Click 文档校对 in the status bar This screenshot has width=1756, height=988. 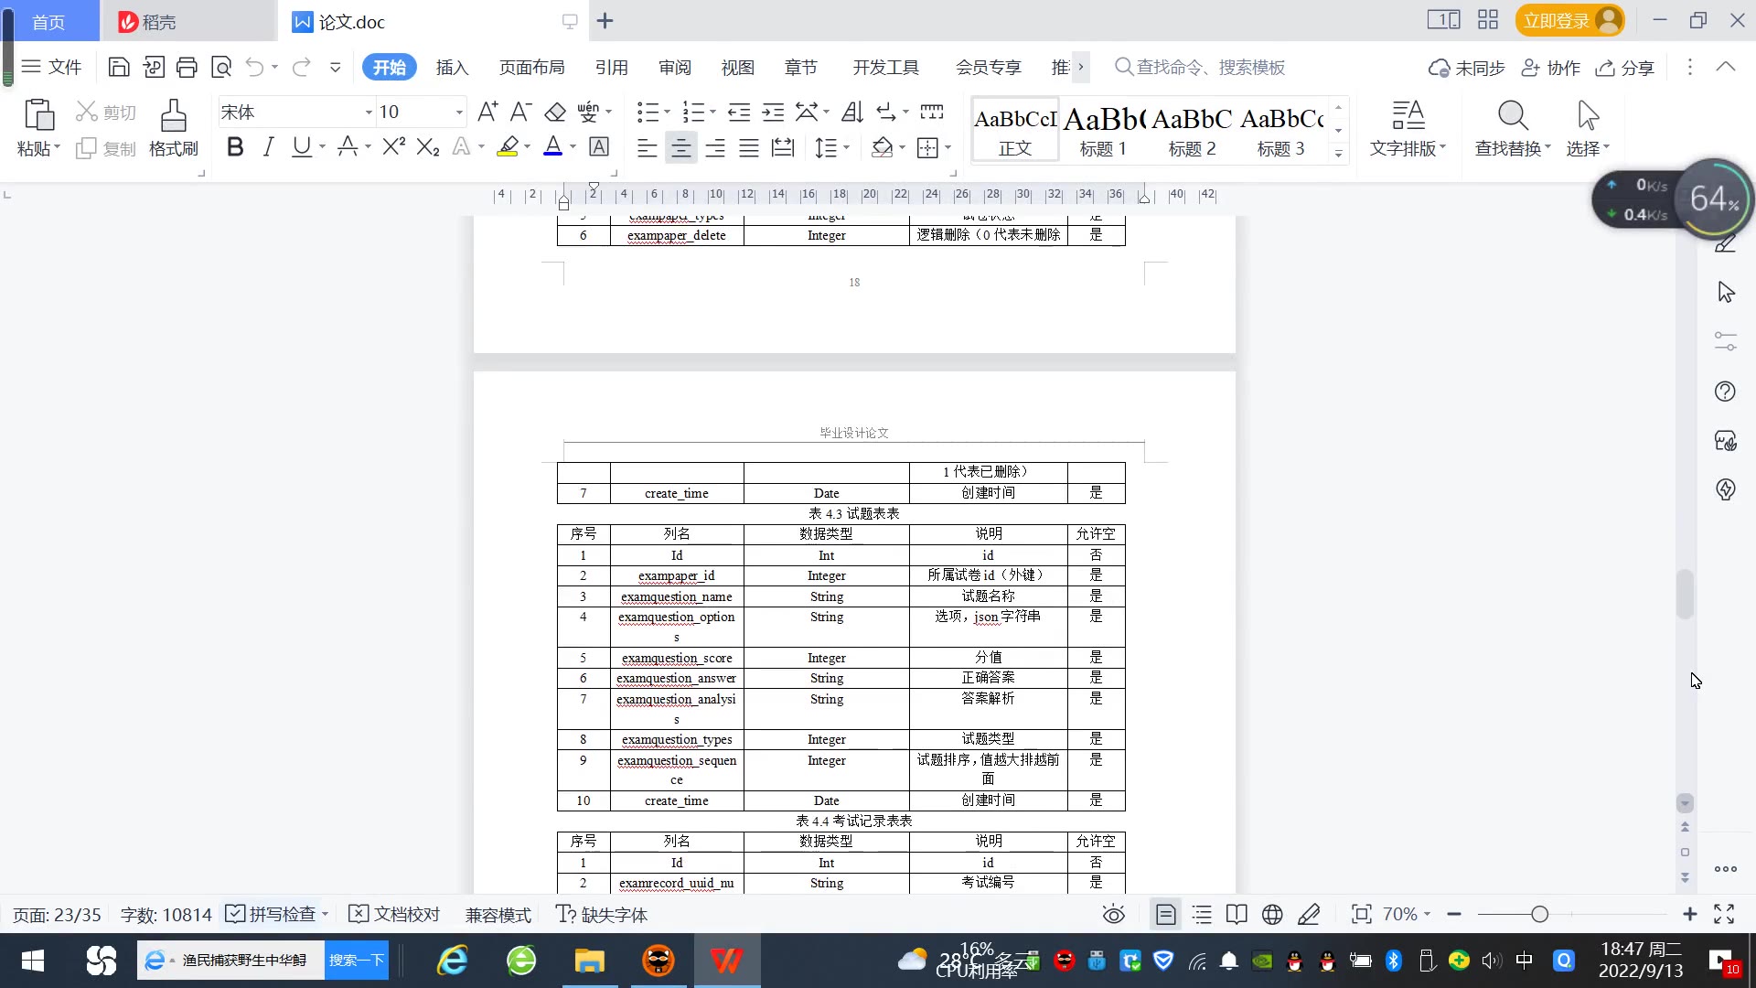[x=395, y=914]
